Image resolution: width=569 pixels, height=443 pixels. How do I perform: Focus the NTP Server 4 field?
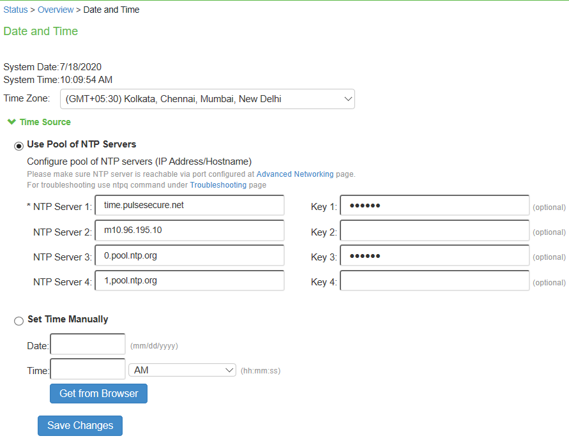[x=189, y=281]
